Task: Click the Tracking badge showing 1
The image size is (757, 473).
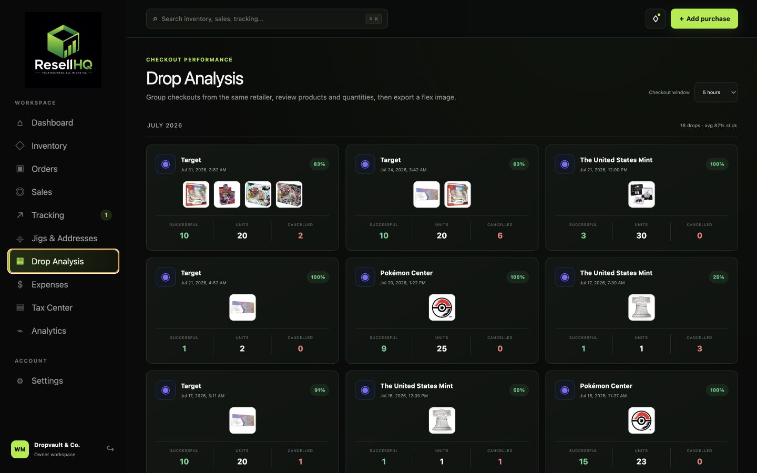Action: pos(106,215)
